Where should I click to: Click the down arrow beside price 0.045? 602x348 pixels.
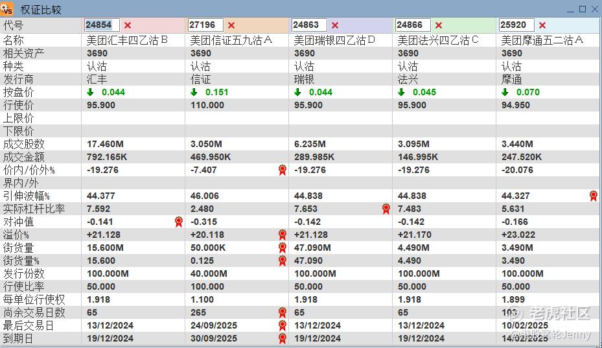point(401,92)
